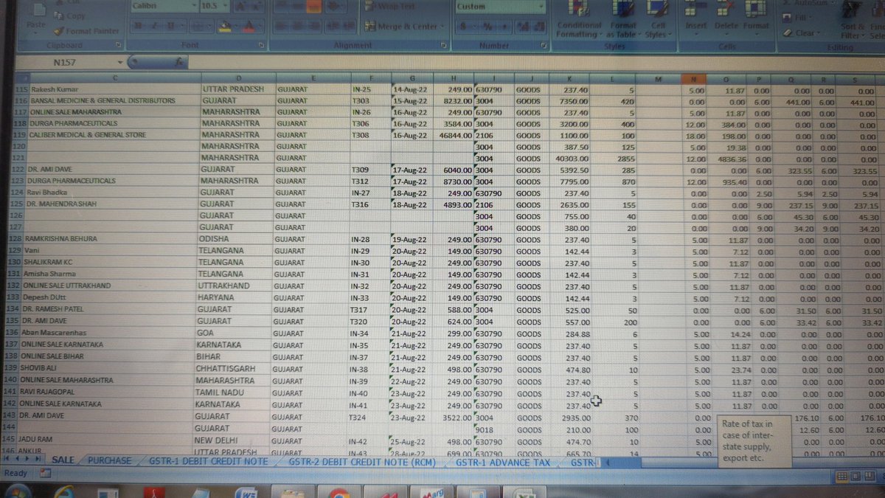Select column N header

pyautogui.click(x=694, y=79)
